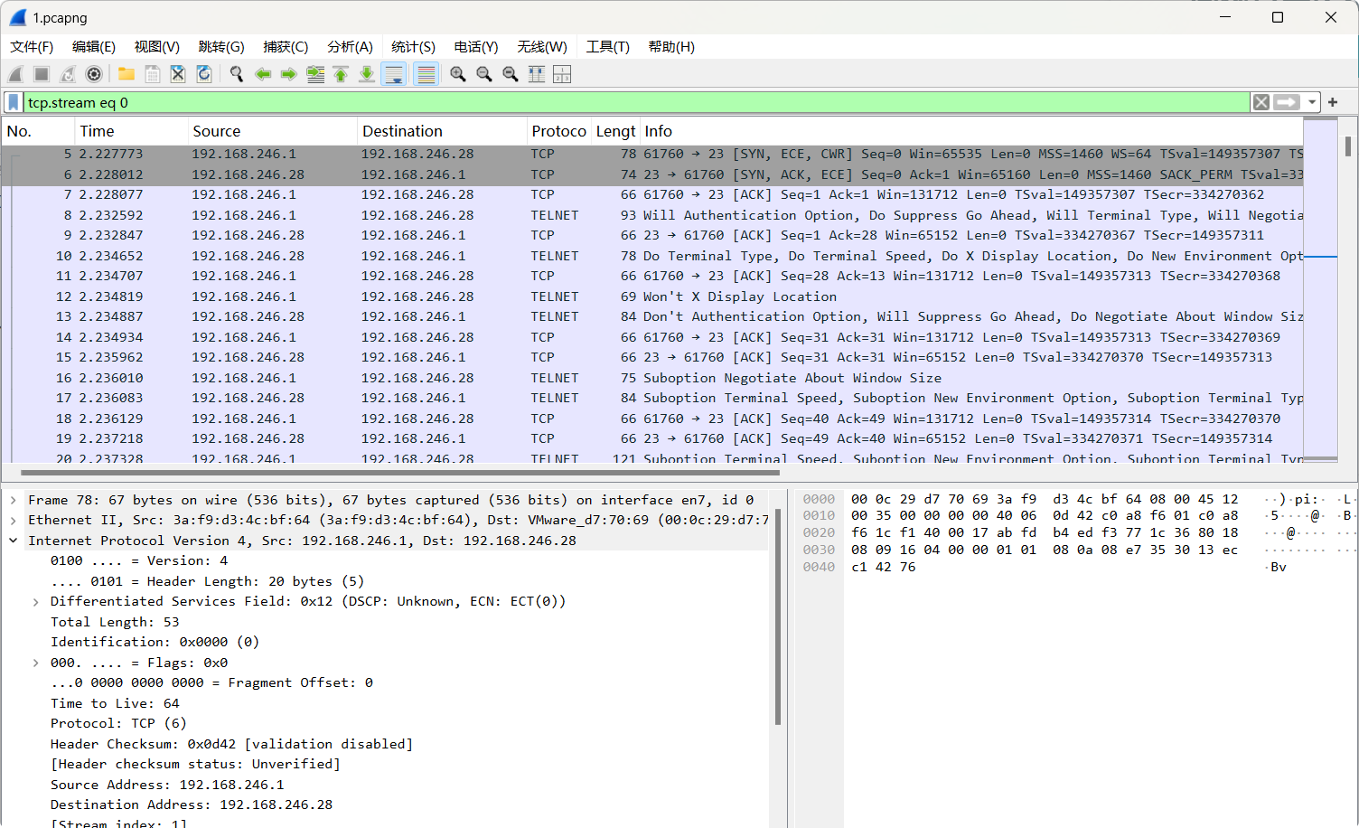Image resolution: width=1359 pixels, height=828 pixels.
Task: Open the 分析(A) menu
Action: 350,47
